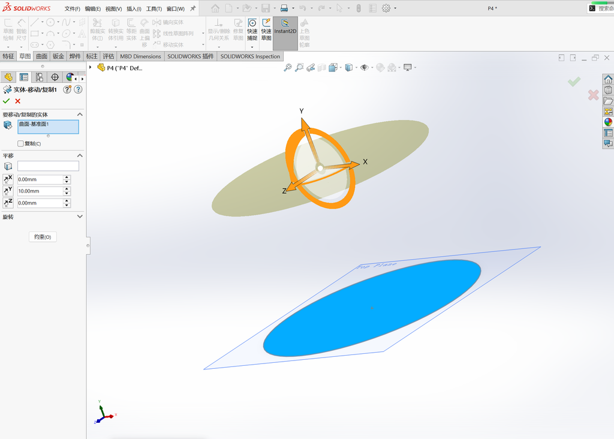Viewport: 614px width, 439px height.
Task: Click the Display Style cube icon
Action: 349,68
